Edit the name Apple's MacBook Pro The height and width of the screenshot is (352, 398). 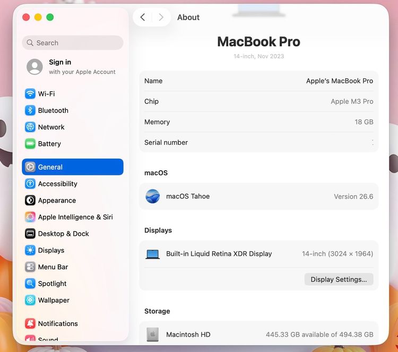click(x=340, y=81)
